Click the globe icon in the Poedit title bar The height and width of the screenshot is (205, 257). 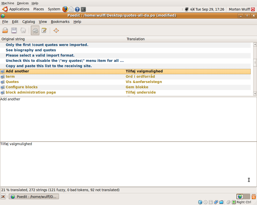3,16
